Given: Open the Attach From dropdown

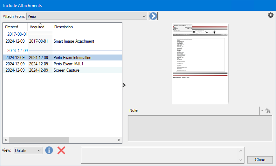Looking at the screenshot, I should pyautogui.click(x=144, y=16).
